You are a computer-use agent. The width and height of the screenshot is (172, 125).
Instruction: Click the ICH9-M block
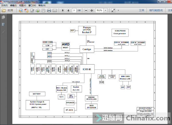87,69
